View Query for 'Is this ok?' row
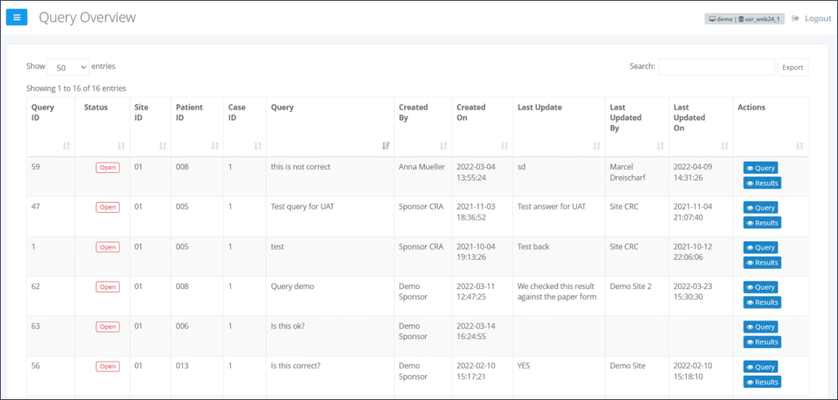 760,327
